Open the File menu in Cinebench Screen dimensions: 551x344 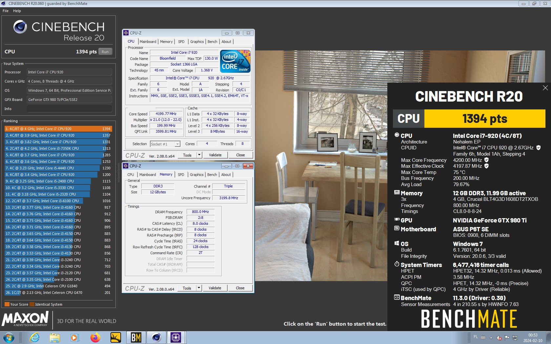(x=6, y=11)
